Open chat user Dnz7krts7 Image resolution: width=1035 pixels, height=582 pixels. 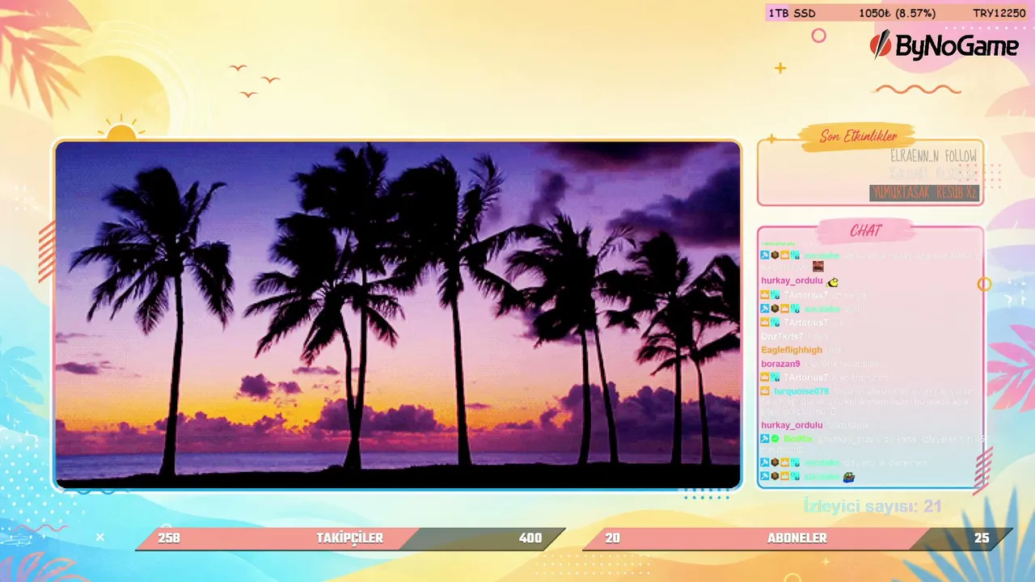coord(782,336)
